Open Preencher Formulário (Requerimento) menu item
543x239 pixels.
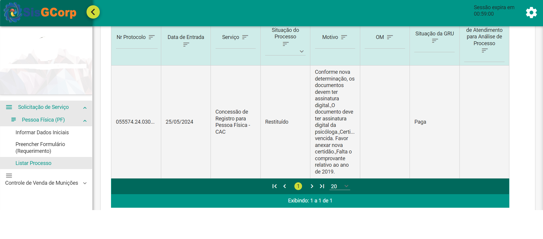coord(40,148)
